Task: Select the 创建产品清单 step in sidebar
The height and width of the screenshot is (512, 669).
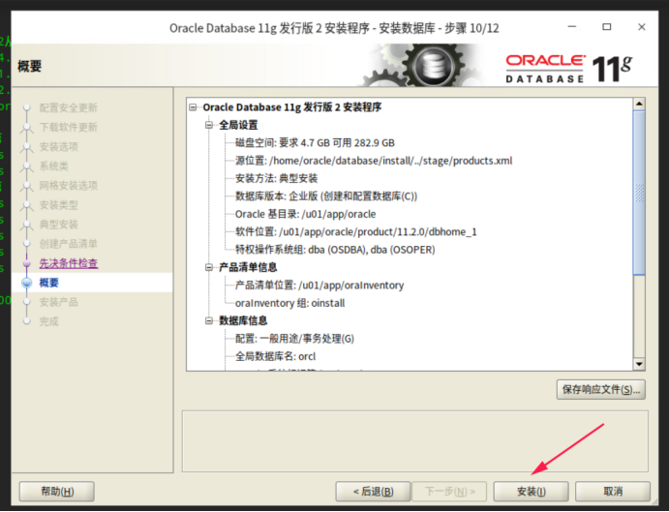Action: click(x=69, y=244)
